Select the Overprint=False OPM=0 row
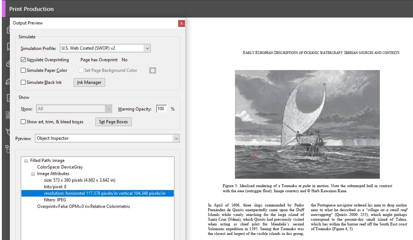The height and width of the screenshot is (240, 413). [84, 206]
